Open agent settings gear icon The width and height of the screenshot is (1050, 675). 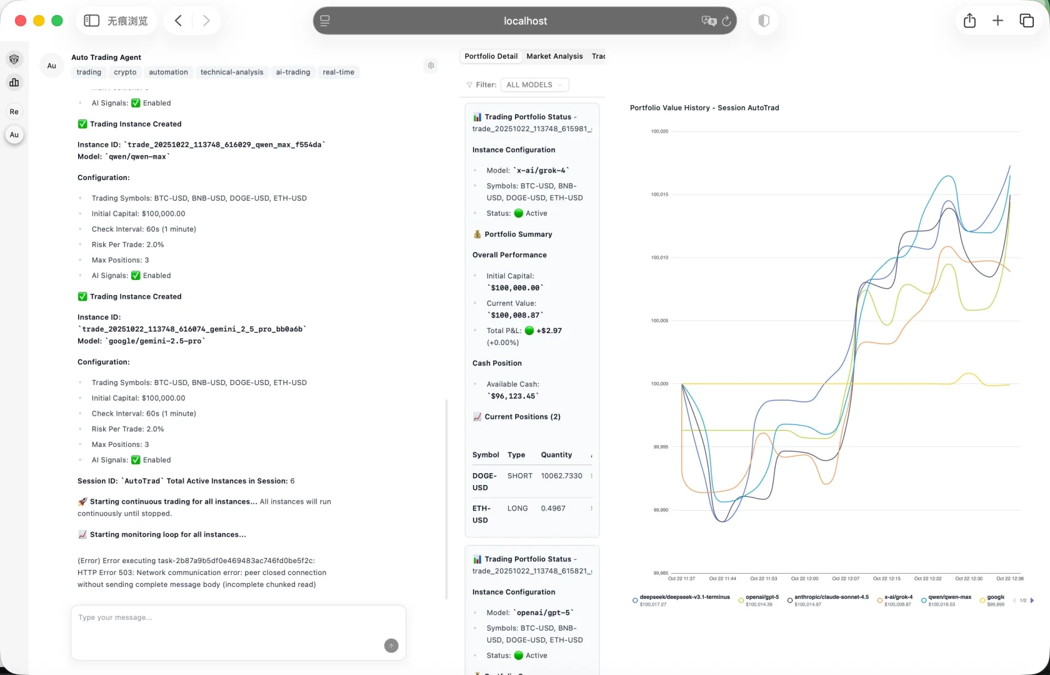click(x=431, y=66)
